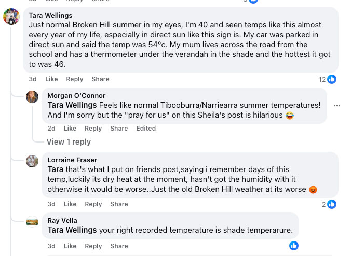Viewport: 351px width, 256px height.
Task: Open more options for Morgan O'Connor's comment
Action: (x=337, y=106)
